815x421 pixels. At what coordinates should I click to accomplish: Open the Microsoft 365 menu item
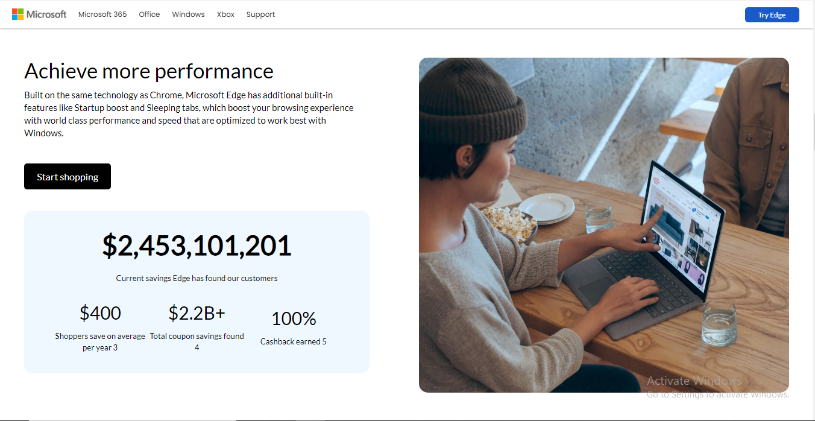pyautogui.click(x=102, y=14)
